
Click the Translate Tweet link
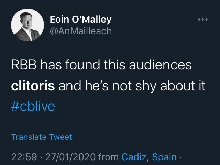42,137
